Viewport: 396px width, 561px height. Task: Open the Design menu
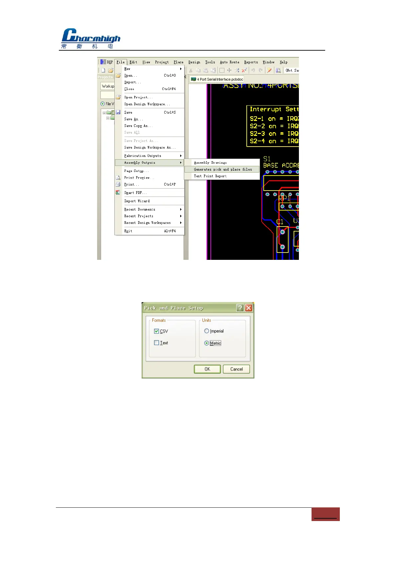click(195, 62)
